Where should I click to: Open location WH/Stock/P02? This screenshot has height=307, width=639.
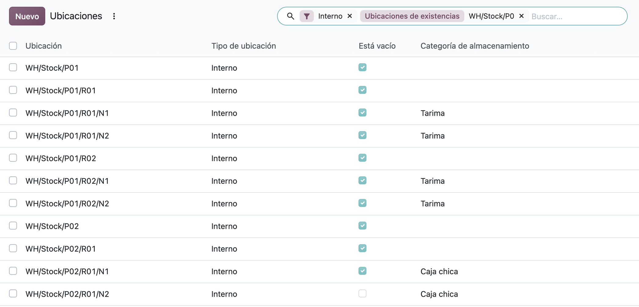pyautogui.click(x=52, y=226)
